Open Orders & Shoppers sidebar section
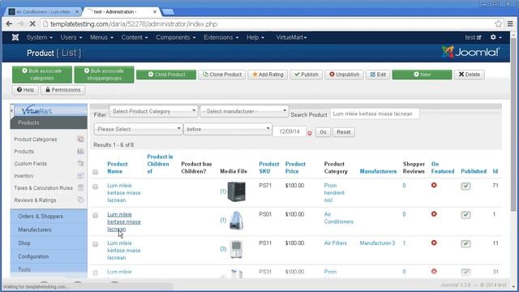Image resolution: width=519 pixels, height=292 pixels. pyautogui.click(x=49, y=217)
